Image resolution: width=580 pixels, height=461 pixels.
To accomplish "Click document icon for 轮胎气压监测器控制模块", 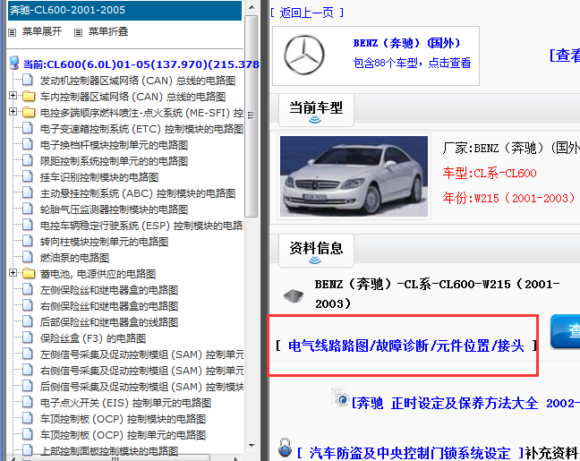I will pyautogui.click(x=28, y=209).
